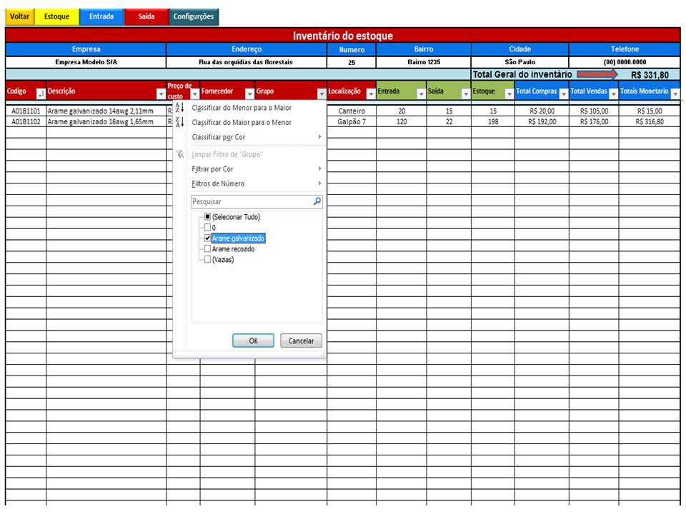Image resolution: width=686 pixels, height=514 pixels.
Task: Open the Fornecedor column filter dropdown
Action: [249, 94]
